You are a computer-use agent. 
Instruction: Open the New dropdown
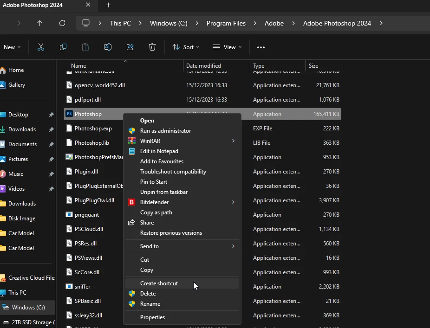coord(12,47)
